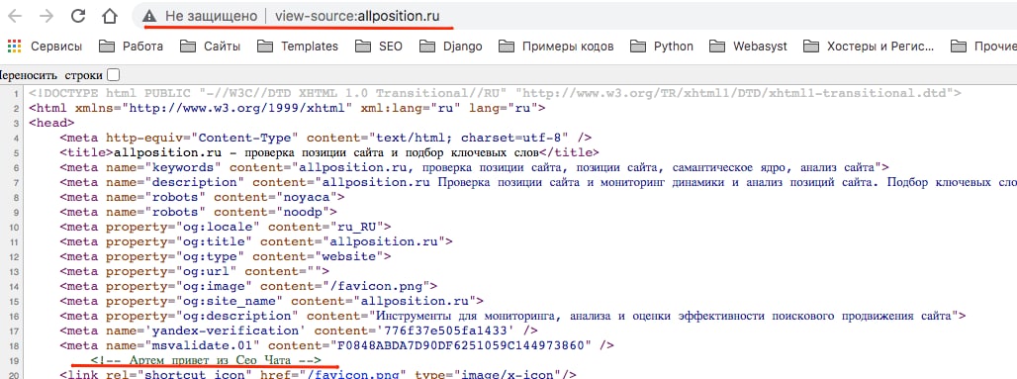Open the Templates bookmarks folder
Screen dimensions: 1017x379
pos(298,47)
